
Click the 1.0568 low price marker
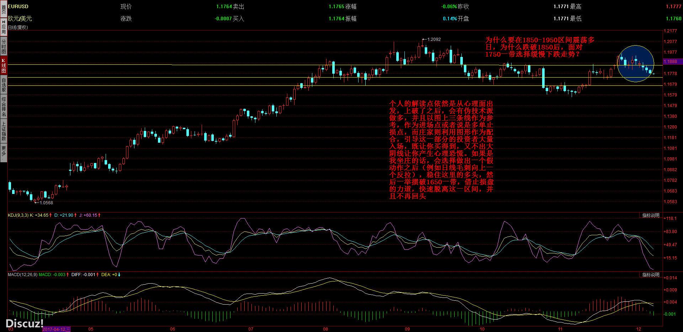click(x=46, y=203)
